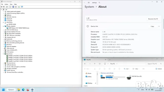Open Home in the Explorer sidebar
The height and width of the screenshot is (92, 164).
pos(88,73)
